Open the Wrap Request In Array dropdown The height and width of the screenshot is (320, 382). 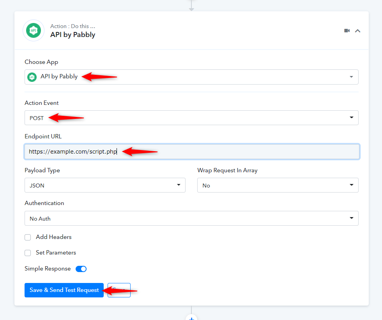pos(278,185)
